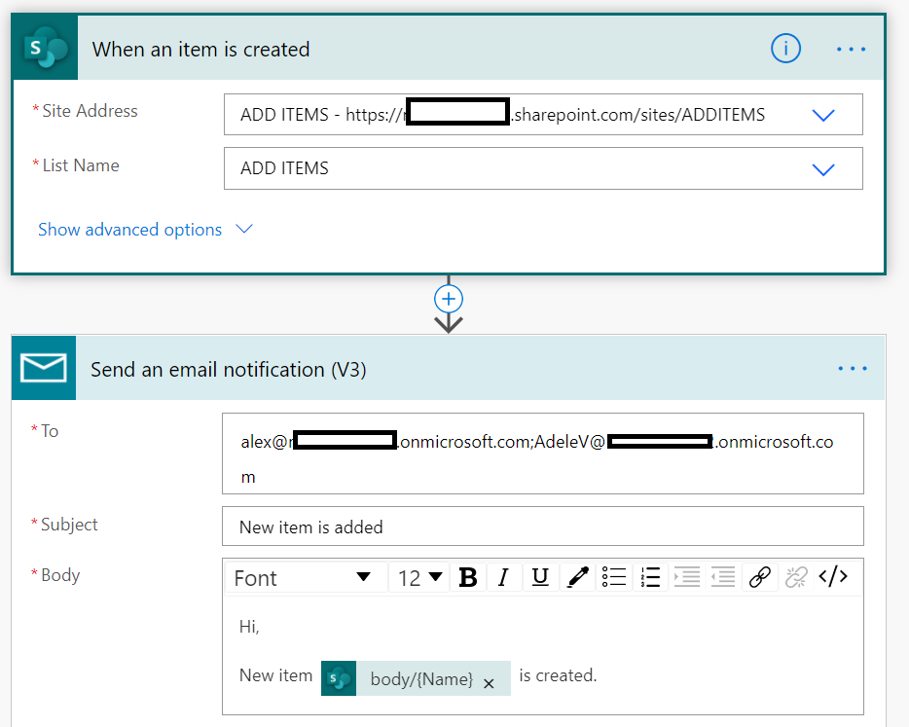This screenshot has width=909, height=727.
Task: Click the is created. text in body
Action: click(558, 675)
